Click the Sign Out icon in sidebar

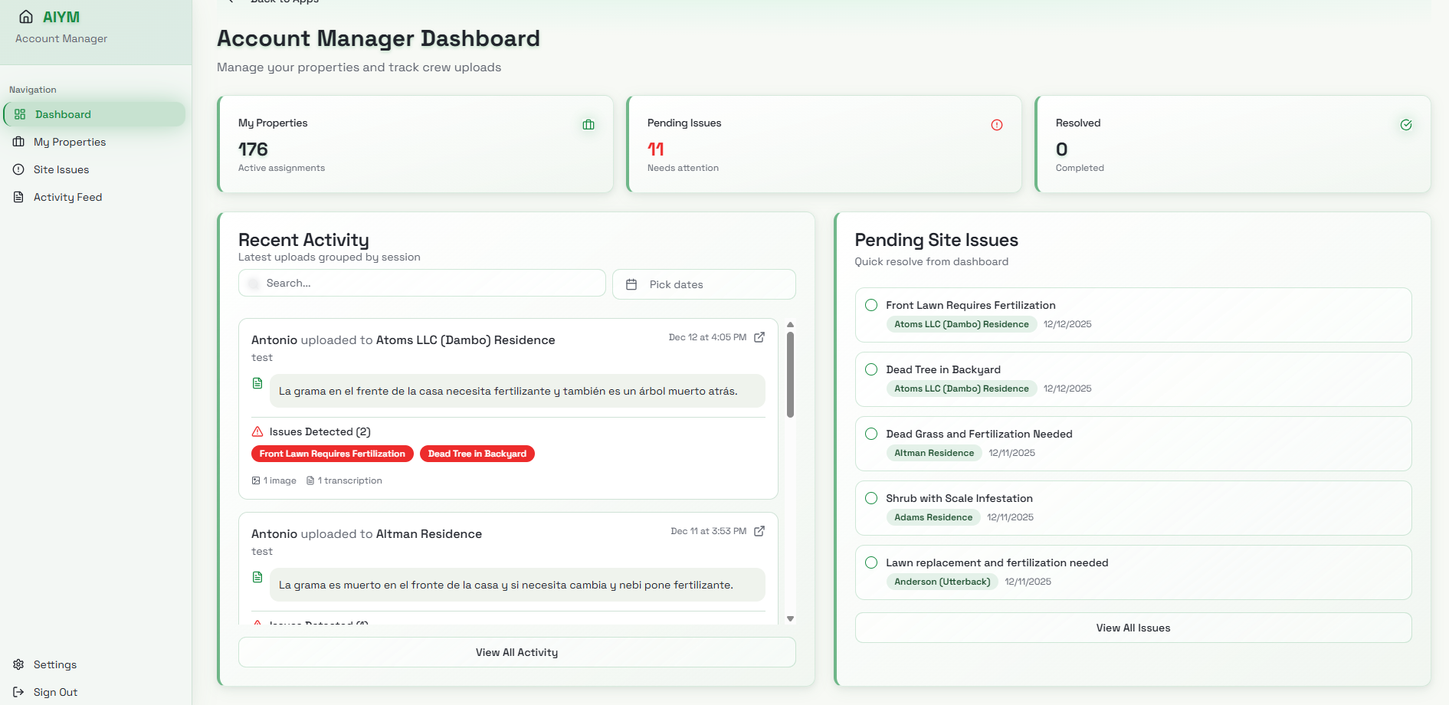[x=18, y=692]
